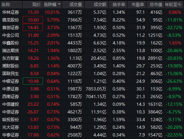Viewport: 184px width, 139px height.
Task: Select 光大证券 stock name
Action: click(x=11, y=127)
